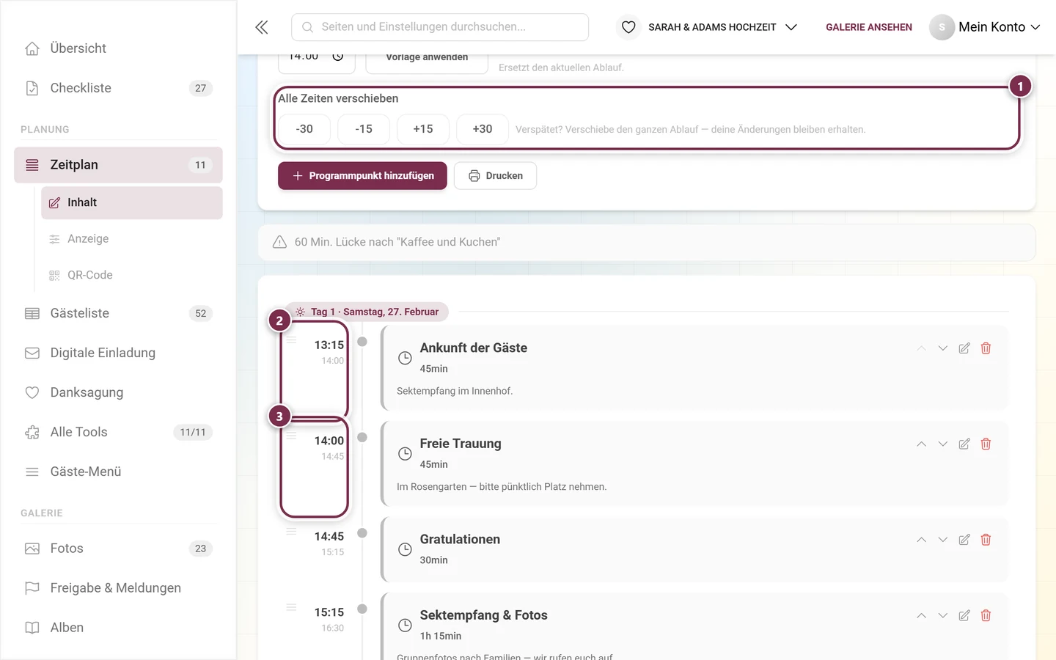Open Gästeliste in the sidebar
1056x660 pixels.
[118, 313]
